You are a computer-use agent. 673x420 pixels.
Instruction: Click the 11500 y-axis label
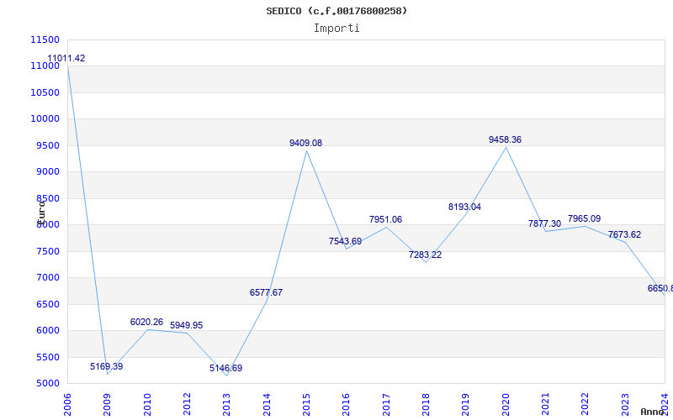pos(45,39)
